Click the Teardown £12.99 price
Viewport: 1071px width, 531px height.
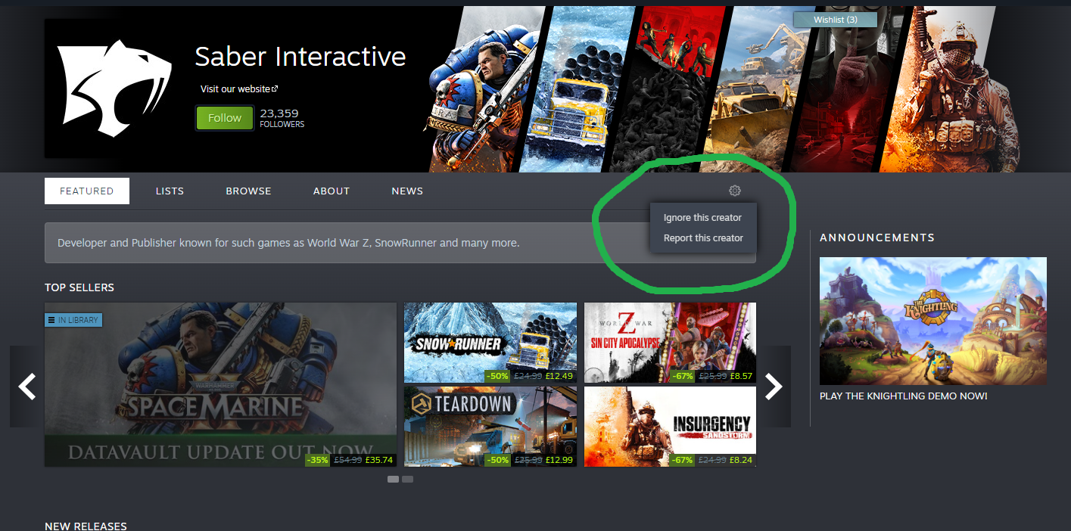click(x=559, y=460)
